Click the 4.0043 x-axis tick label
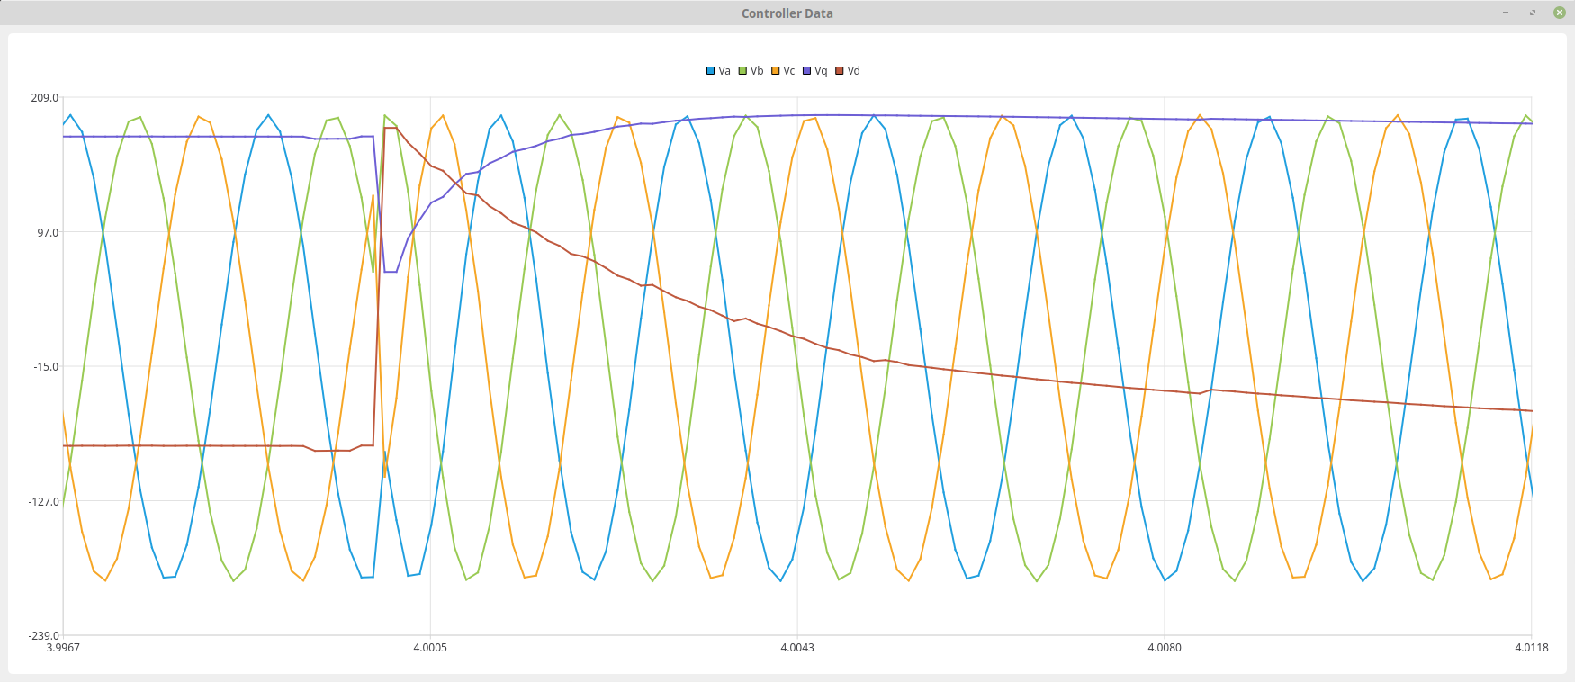Screen dimensions: 1575x682 click(x=796, y=648)
